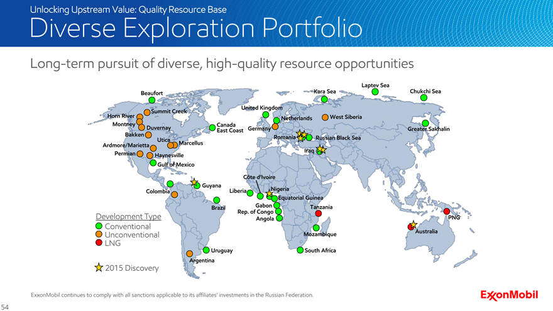Image resolution: width=553 pixels, height=311 pixels.
Task: Click the Australia discovery star marker
Action: click(412, 226)
